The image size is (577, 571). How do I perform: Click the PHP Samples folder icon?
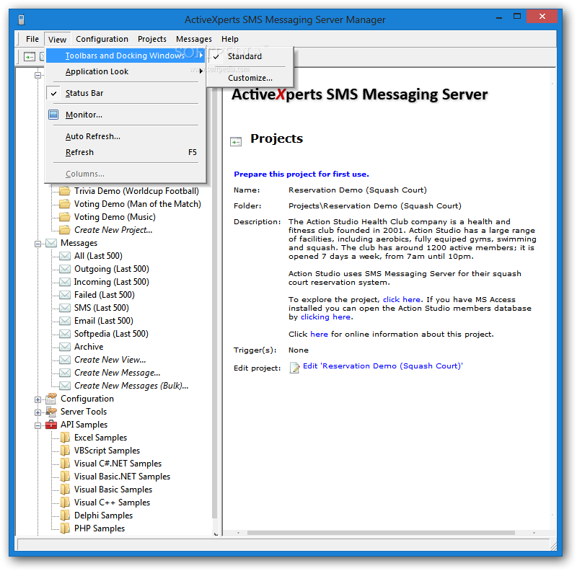(x=65, y=528)
